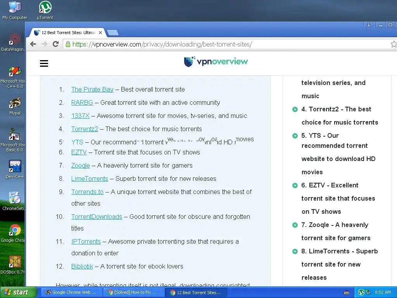The height and width of the screenshot is (298, 397).
Task: Close the 12 Best Torrent Sites tab
Action: pos(100,33)
